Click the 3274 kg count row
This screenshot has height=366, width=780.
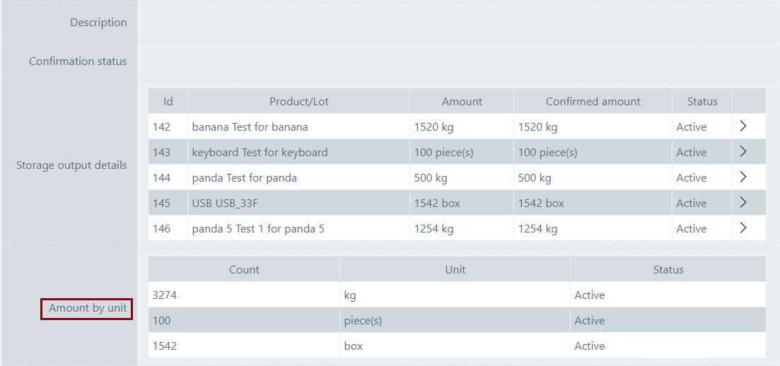[165, 295]
